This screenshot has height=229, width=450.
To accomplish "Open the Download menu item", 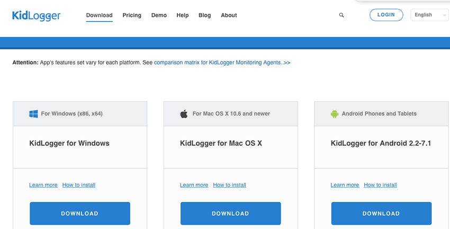I will coord(100,15).
